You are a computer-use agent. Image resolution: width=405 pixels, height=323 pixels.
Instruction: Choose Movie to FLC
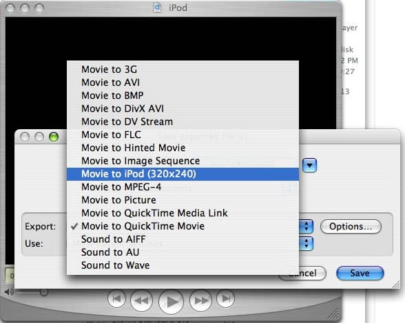pos(183,135)
